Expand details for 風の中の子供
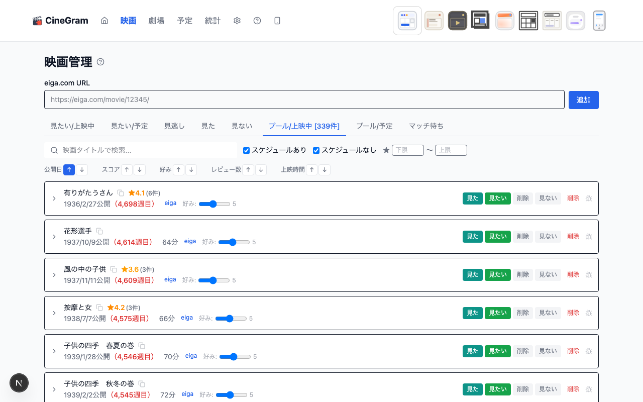 54,275
